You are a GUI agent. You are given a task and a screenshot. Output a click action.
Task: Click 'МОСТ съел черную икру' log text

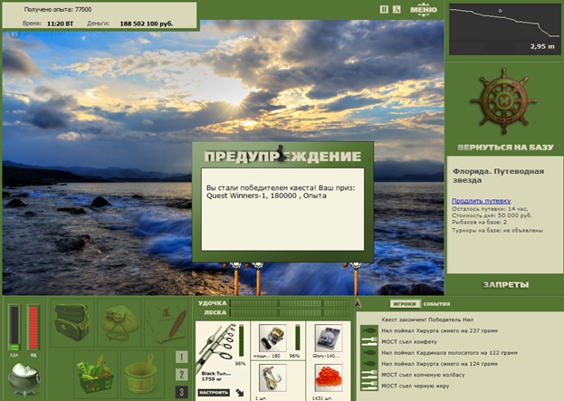(x=416, y=386)
